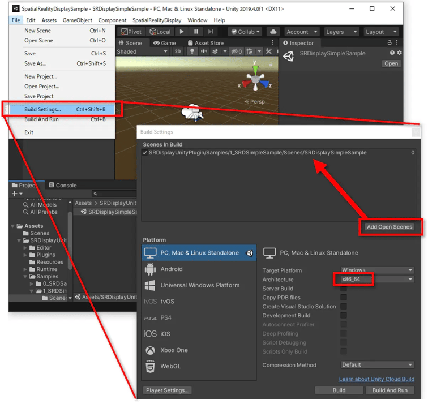Click Open button in Inspector
This screenshot has width=428, height=404.
[391, 63]
